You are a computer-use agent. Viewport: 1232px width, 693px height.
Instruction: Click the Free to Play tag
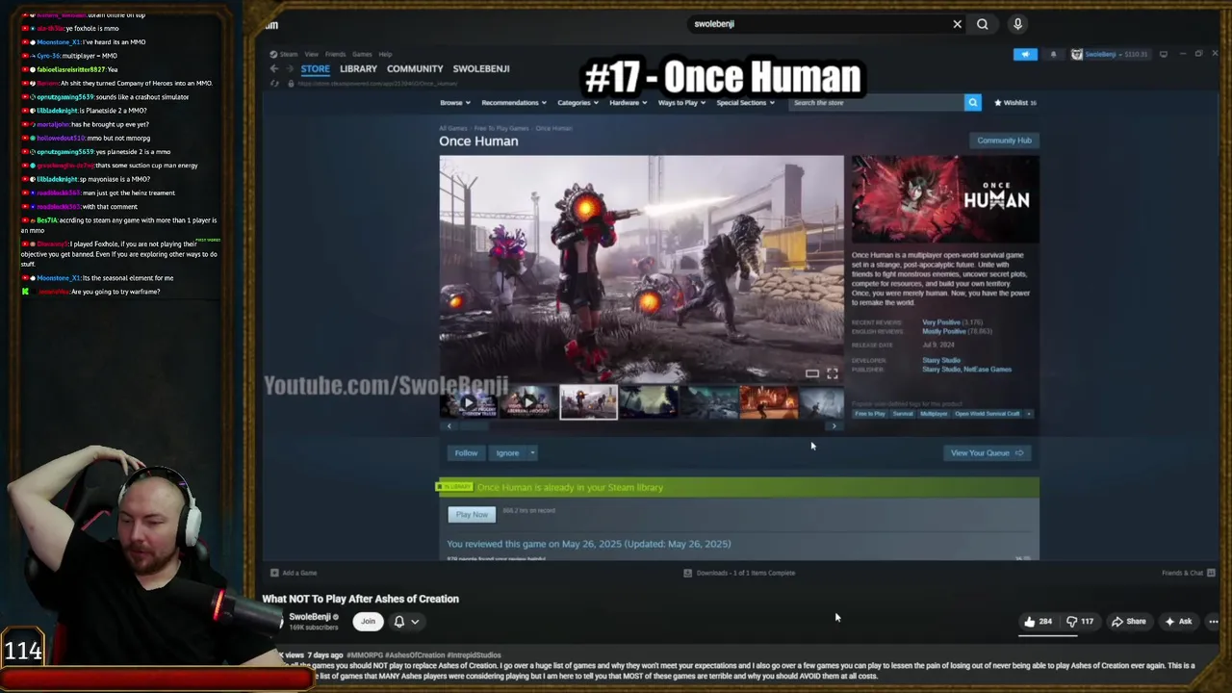[870, 414]
